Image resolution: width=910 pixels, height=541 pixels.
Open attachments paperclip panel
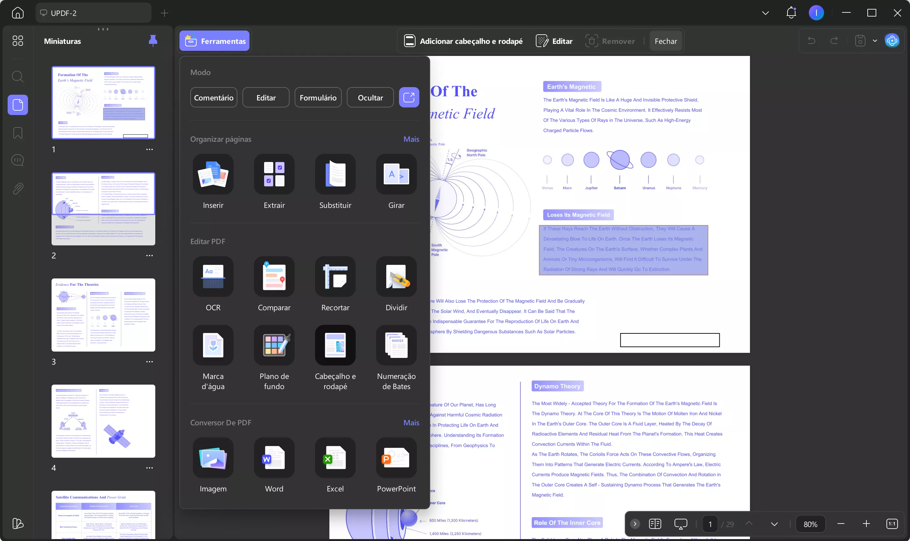[17, 188]
